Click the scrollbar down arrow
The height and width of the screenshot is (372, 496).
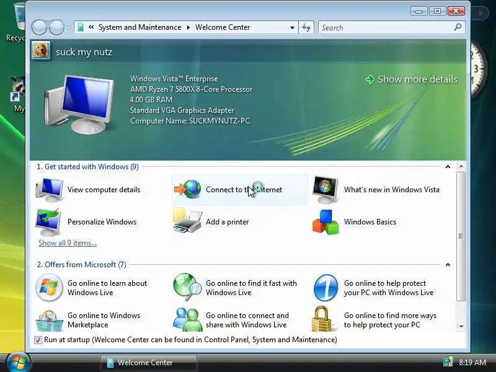(x=461, y=326)
